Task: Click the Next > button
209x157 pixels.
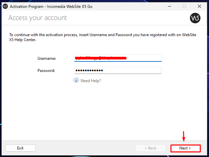Action: 186,148
